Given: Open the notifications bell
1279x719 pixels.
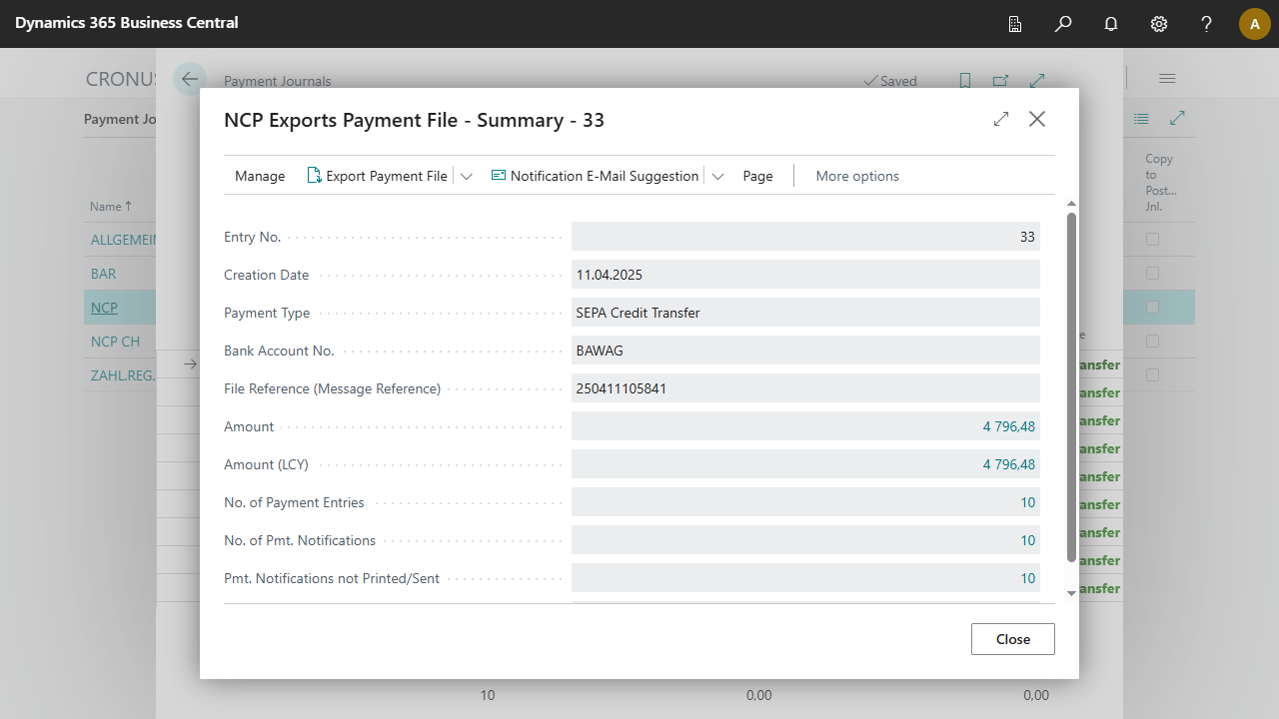Looking at the screenshot, I should pyautogui.click(x=1111, y=24).
